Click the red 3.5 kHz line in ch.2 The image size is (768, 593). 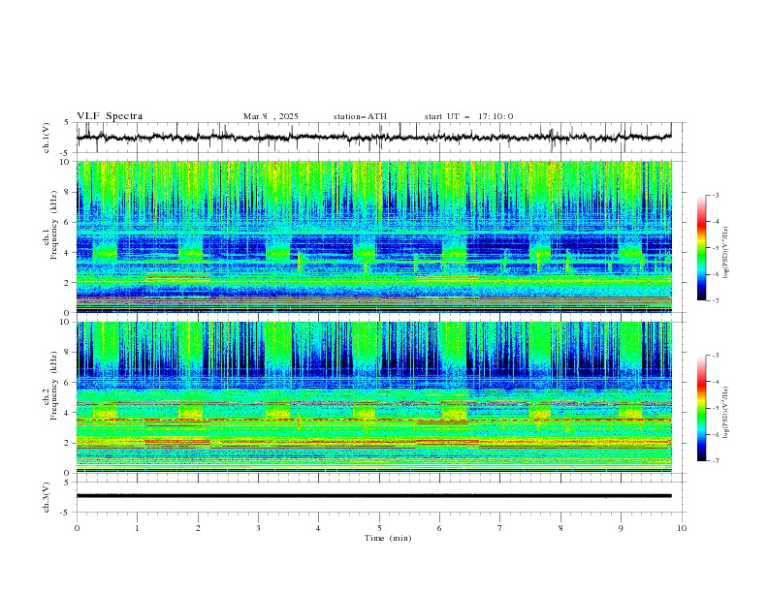click(x=374, y=420)
